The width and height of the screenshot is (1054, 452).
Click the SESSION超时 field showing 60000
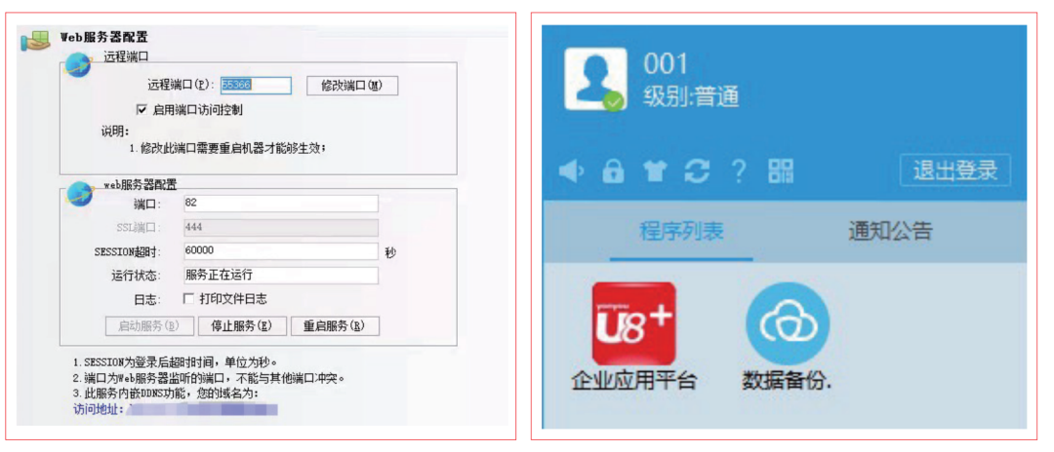click(281, 251)
